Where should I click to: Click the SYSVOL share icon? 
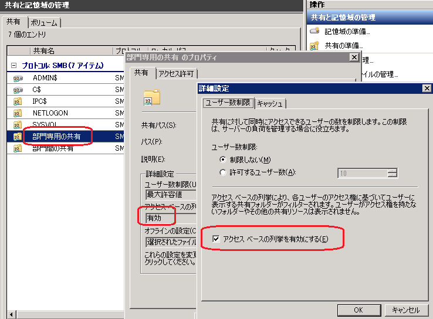click(18, 124)
